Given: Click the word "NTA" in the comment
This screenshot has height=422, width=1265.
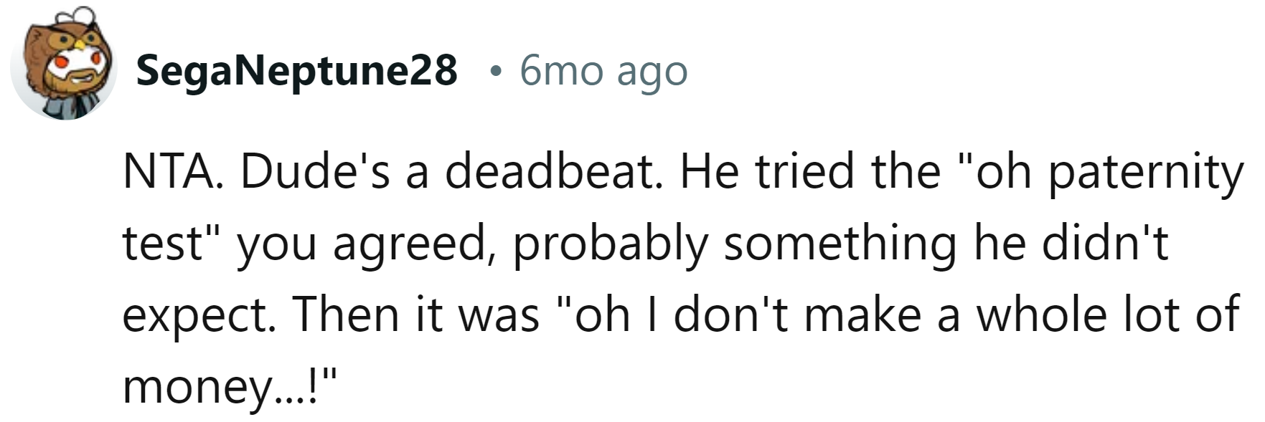Looking at the screenshot, I should (169, 173).
